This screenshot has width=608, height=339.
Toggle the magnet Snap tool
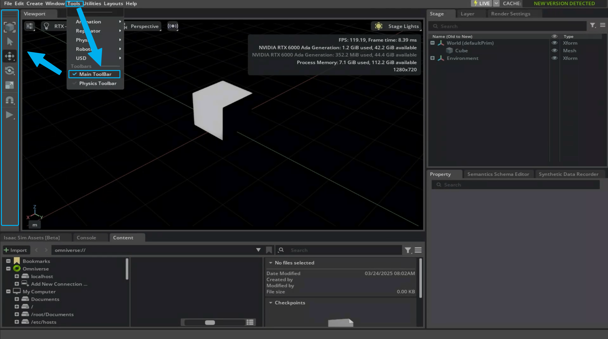10,100
